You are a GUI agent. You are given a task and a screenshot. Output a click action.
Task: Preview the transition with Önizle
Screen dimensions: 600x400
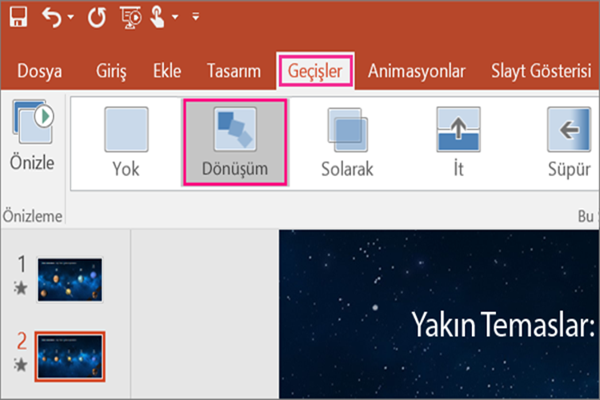(33, 135)
